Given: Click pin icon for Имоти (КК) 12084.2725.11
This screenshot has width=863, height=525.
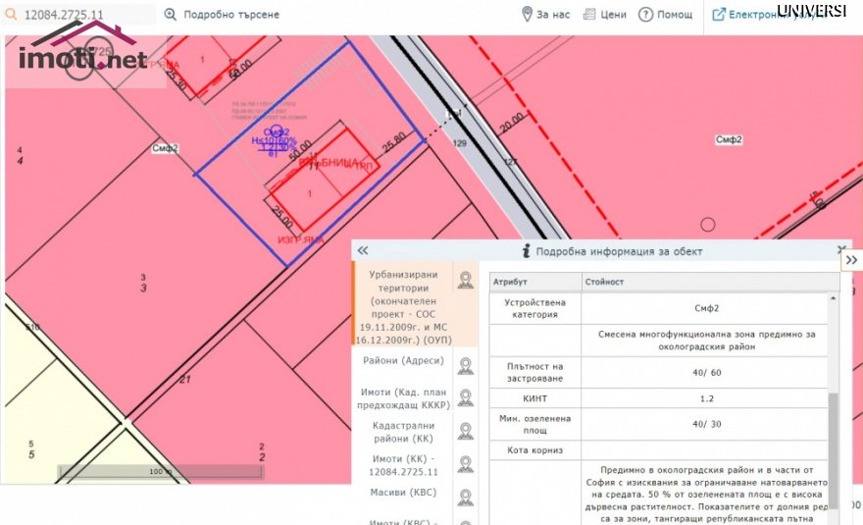Looking at the screenshot, I should 466,465.
